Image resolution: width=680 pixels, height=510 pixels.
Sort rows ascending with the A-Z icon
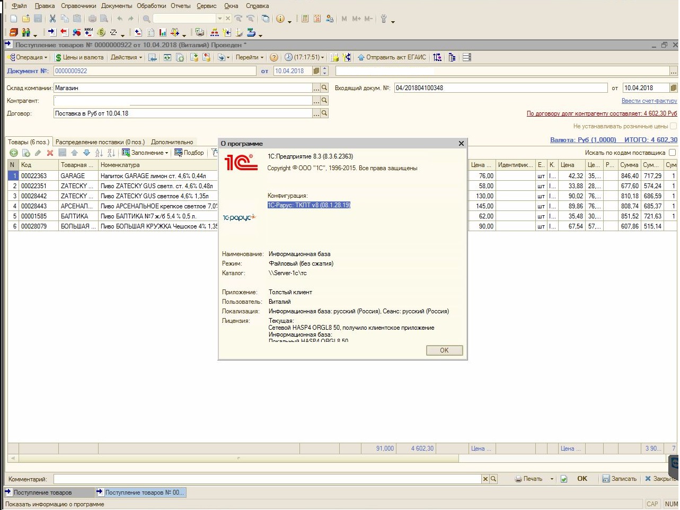coord(99,153)
